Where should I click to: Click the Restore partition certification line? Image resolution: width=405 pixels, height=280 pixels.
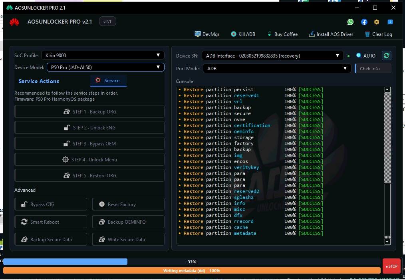coord(250,125)
